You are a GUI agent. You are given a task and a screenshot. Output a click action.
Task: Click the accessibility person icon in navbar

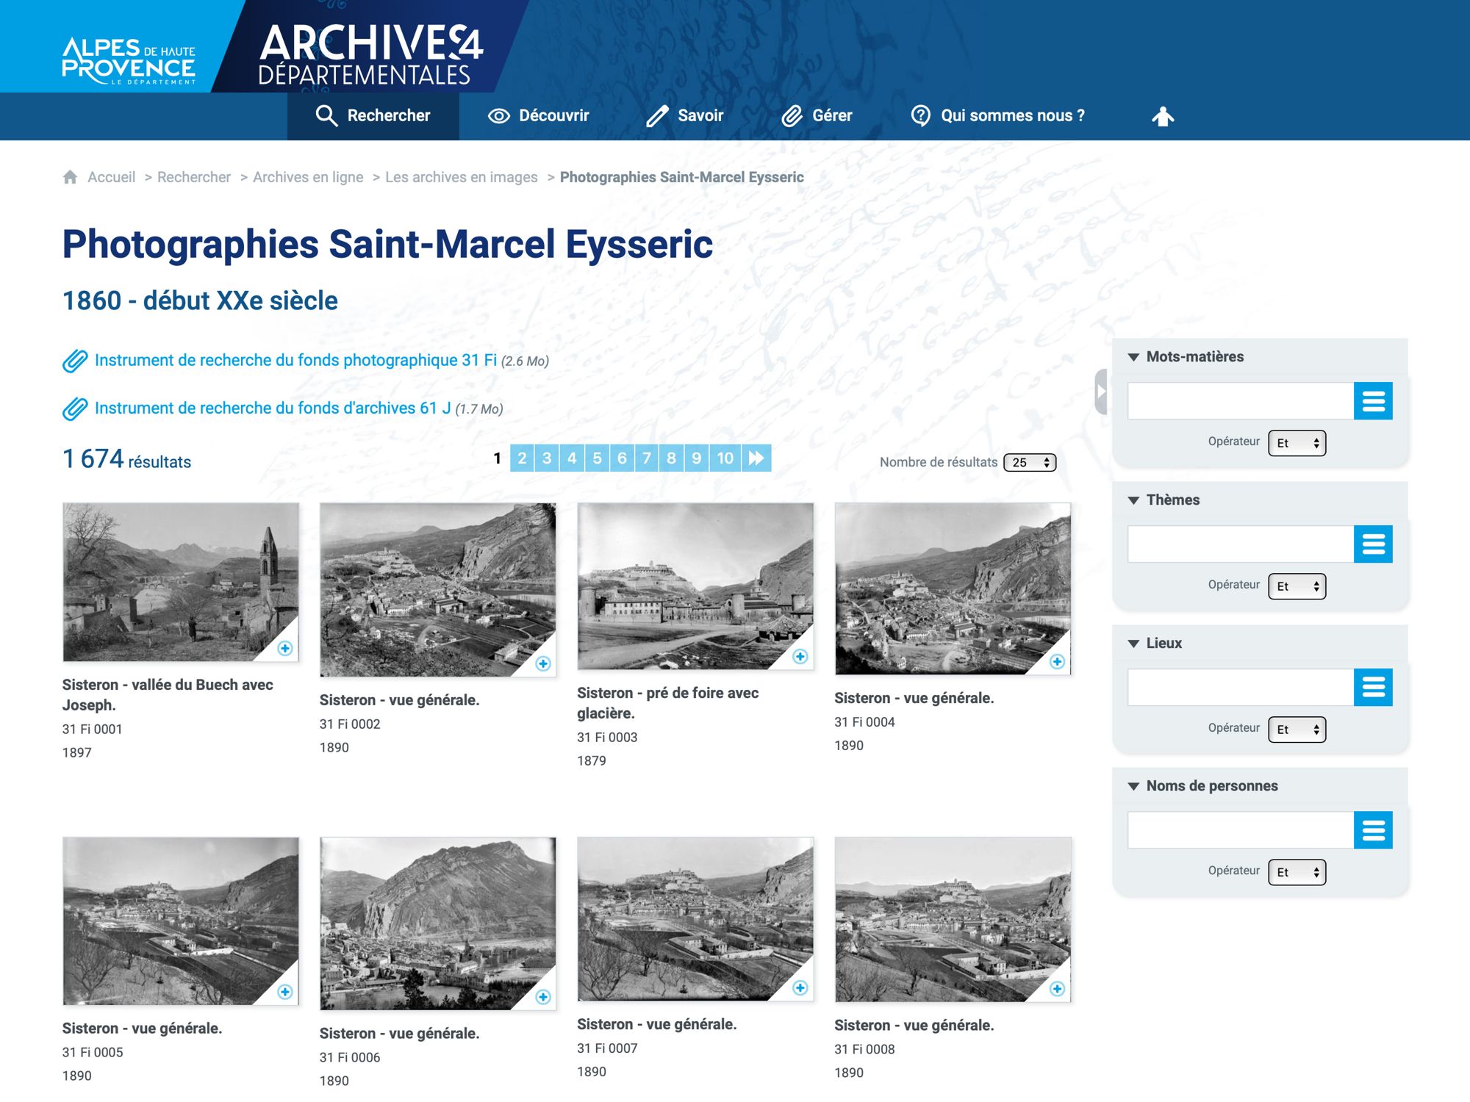click(1162, 116)
